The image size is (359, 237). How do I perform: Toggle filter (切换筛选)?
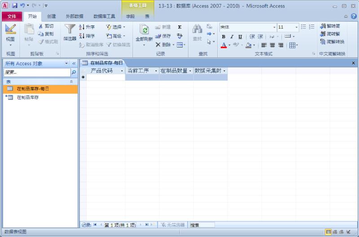[118, 44]
